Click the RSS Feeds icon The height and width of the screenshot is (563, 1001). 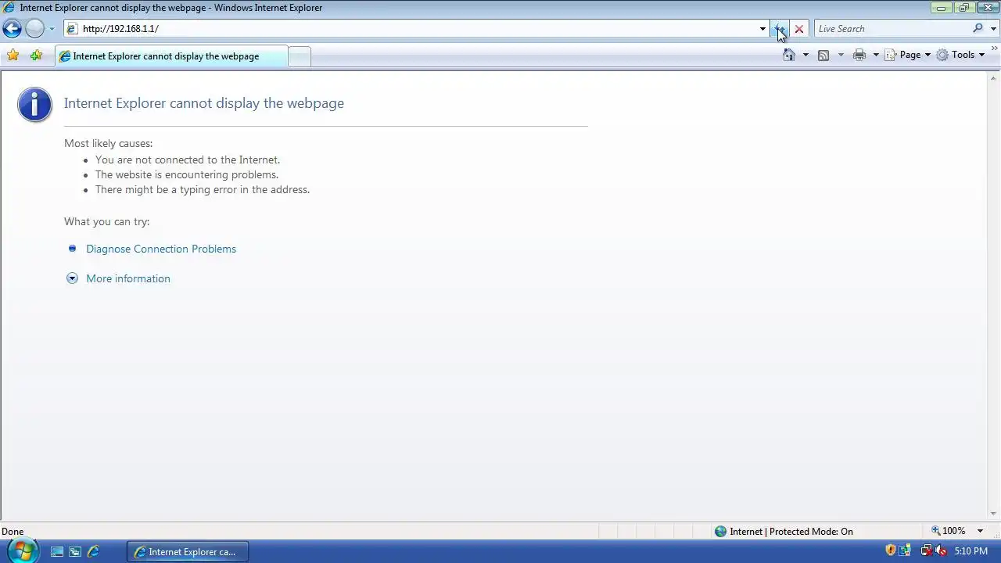[x=823, y=55]
